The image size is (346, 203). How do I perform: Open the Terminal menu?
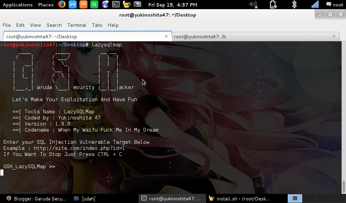click(x=77, y=25)
